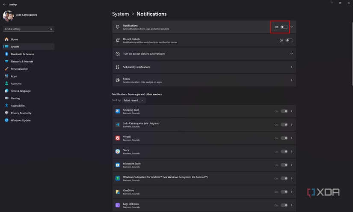The image size is (353, 212).
Task: Click the Vivaldi browser icon
Action: [x=118, y=138]
